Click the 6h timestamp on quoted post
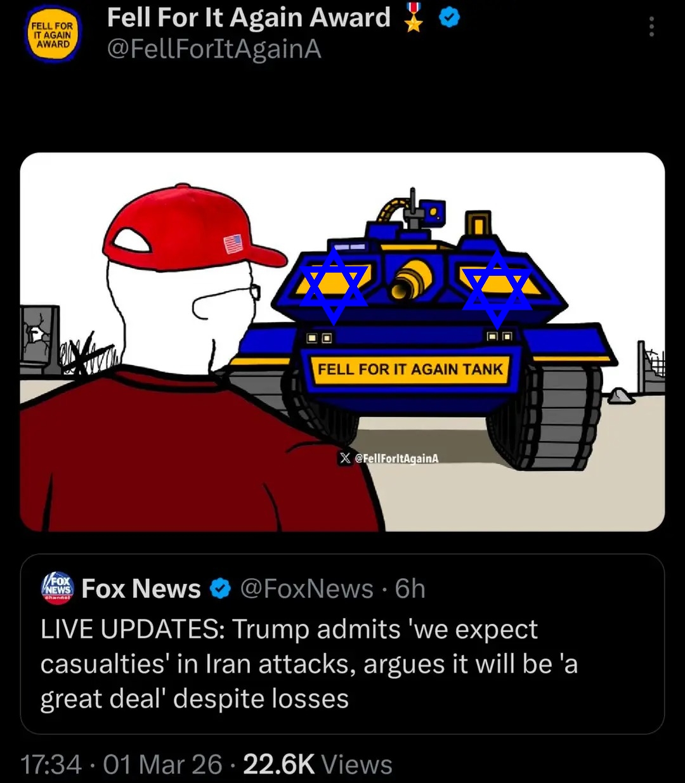Image resolution: width=685 pixels, height=783 pixels. (410, 589)
